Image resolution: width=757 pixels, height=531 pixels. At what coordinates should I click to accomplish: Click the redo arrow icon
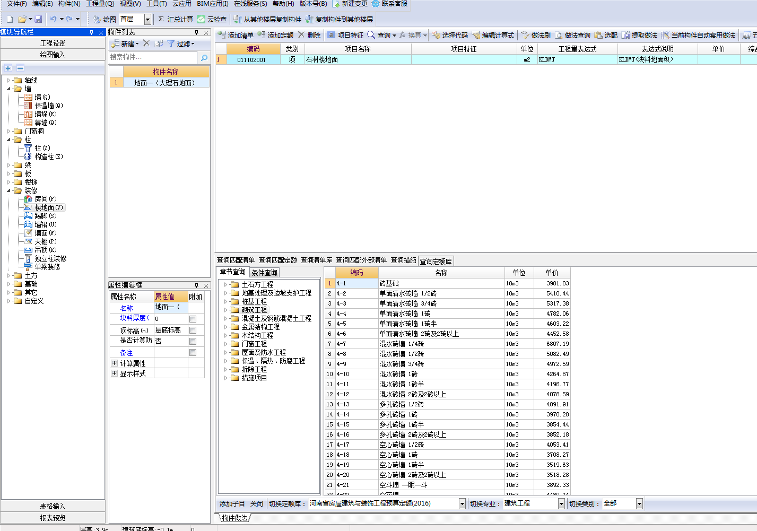(69, 19)
